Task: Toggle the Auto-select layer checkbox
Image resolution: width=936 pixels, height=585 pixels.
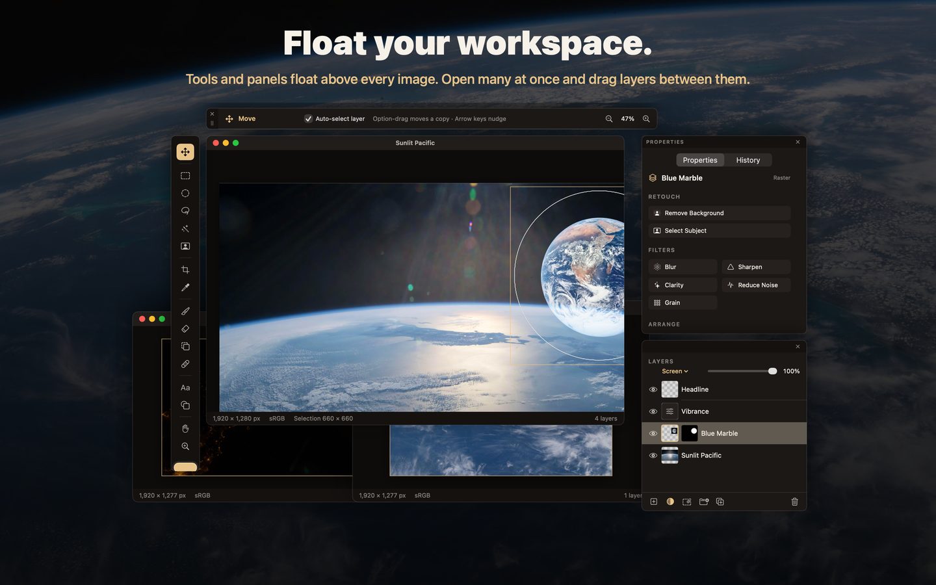Action: (309, 119)
